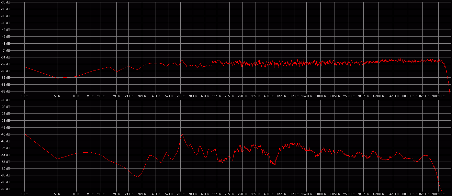Screen dimensions: 452x196
Task: Select the 3 Hz label under the upper graph
Action: click(24, 96)
